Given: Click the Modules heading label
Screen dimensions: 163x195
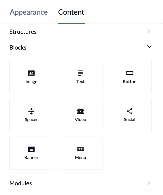Looking at the screenshot, I should pyautogui.click(x=21, y=183).
